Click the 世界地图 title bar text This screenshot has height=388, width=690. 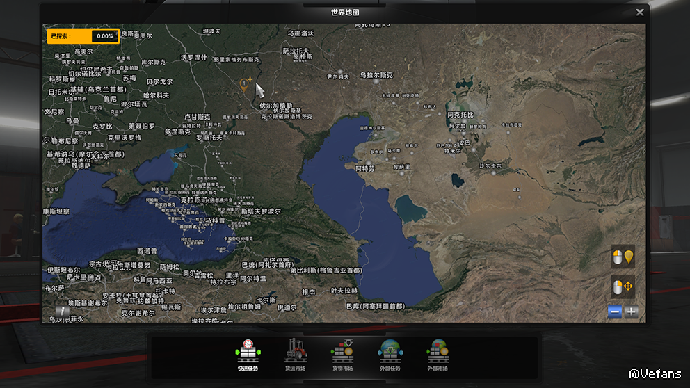pos(345,12)
